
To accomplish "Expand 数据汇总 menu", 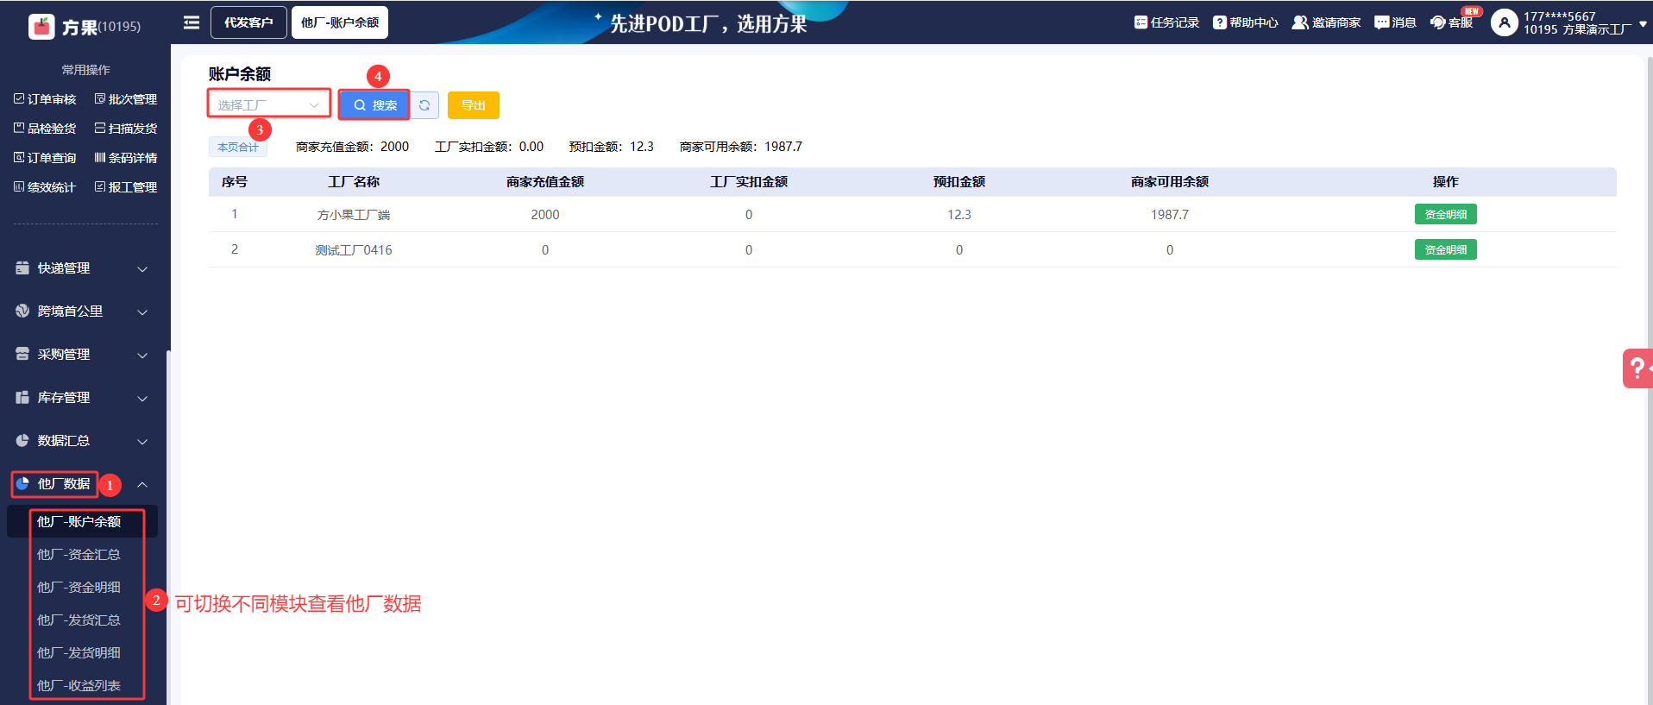I will 82,441.
